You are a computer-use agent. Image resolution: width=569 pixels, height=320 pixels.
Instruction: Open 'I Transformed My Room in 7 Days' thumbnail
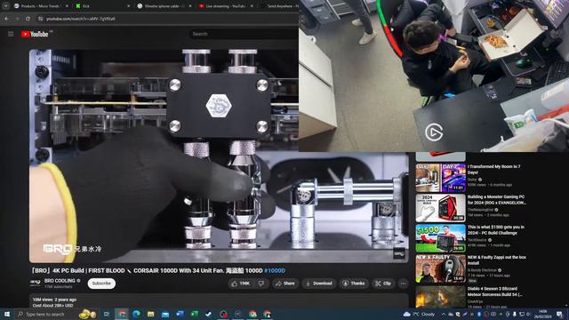pos(441,178)
